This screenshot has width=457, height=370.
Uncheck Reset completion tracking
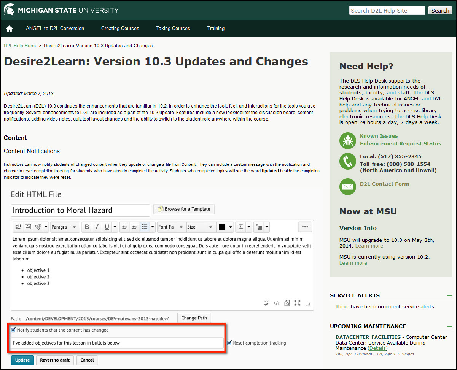pyautogui.click(x=229, y=343)
